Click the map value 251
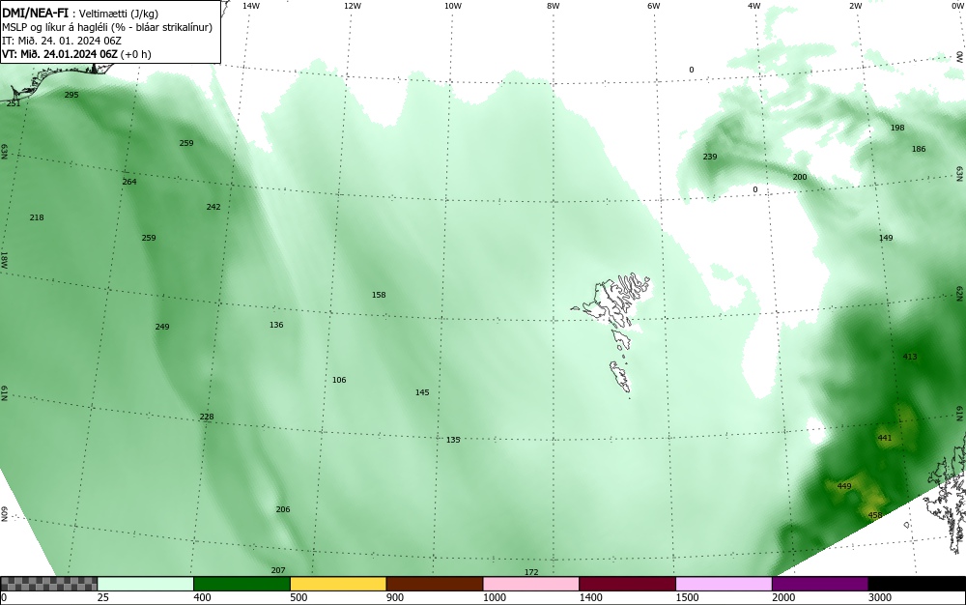This screenshot has width=966, height=605. tap(14, 103)
